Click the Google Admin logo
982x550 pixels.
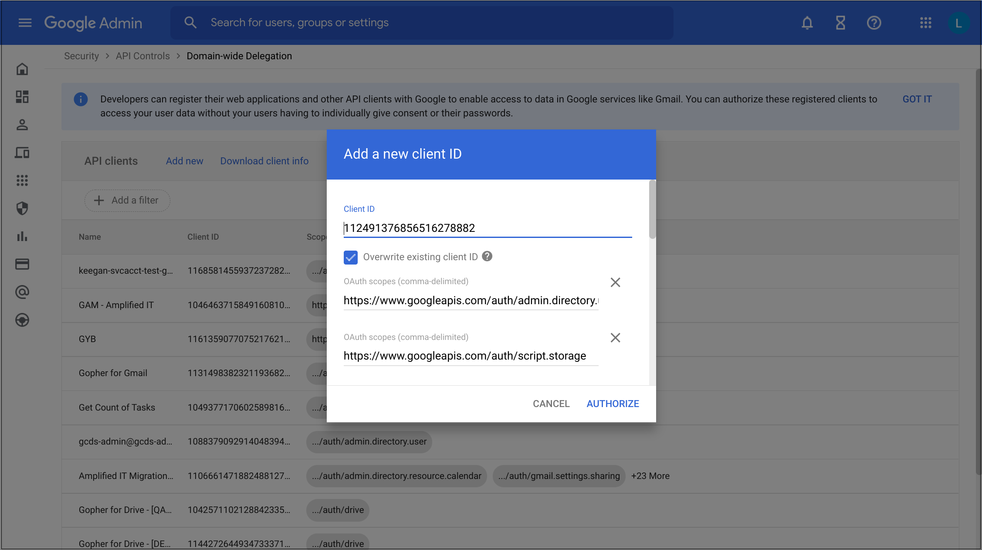click(x=93, y=23)
